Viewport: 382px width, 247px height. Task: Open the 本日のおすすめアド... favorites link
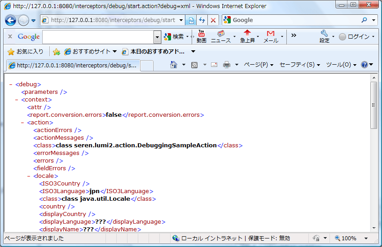153,52
